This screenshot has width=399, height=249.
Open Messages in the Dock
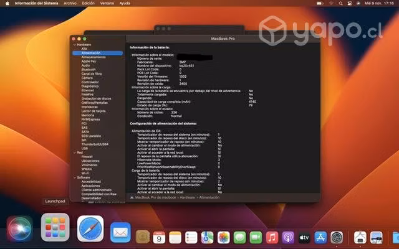[239, 238]
